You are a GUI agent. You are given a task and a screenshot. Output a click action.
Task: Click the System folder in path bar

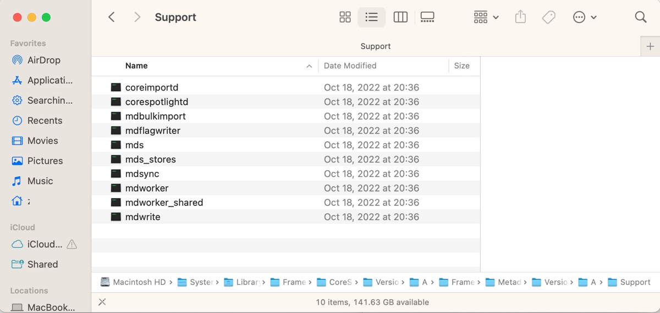196,282
